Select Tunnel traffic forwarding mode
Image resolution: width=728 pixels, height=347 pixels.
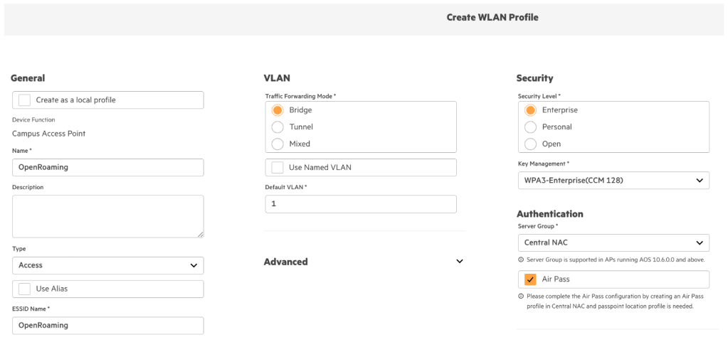[x=278, y=127]
